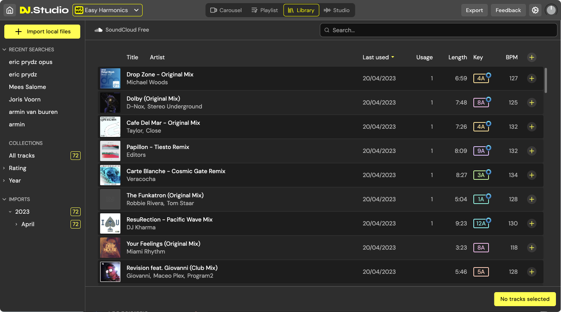This screenshot has height=312, width=561.
Task: Sort by the Last used column
Action: coord(378,57)
